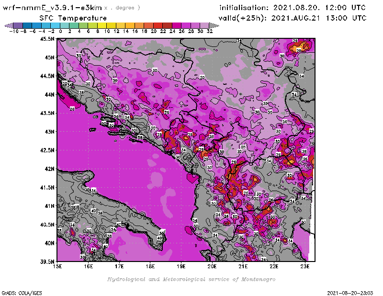Viewport: 383px width, 296px height.
Task: Click the magenta swatch between 24 and 26
Action: (x=176, y=25)
